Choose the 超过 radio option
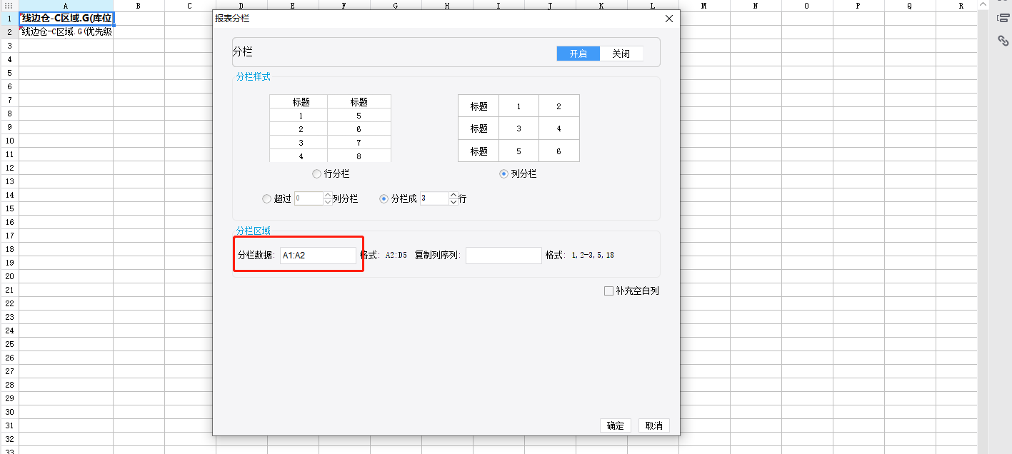 click(x=267, y=198)
